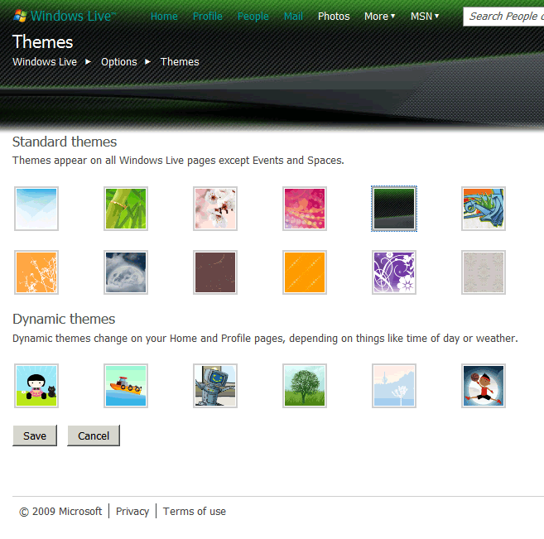The image size is (544, 539).
Task: Select the boat on water dynamic theme
Action: [126, 386]
